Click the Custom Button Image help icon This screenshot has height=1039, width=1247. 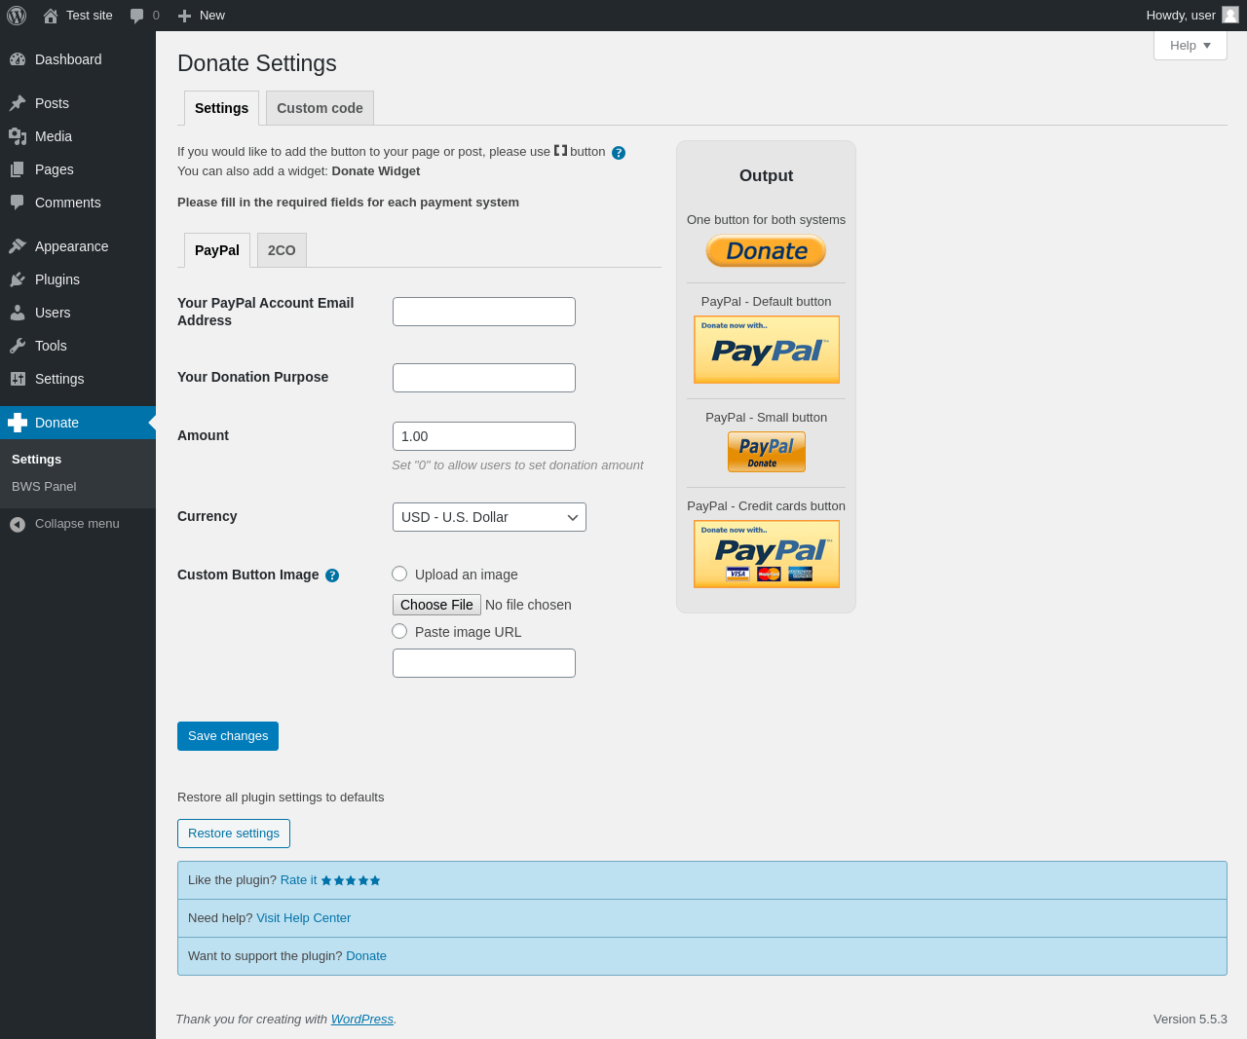tap(332, 575)
